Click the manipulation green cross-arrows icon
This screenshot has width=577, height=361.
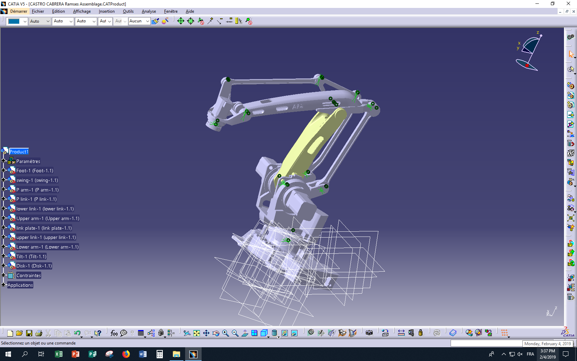[x=181, y=21]
